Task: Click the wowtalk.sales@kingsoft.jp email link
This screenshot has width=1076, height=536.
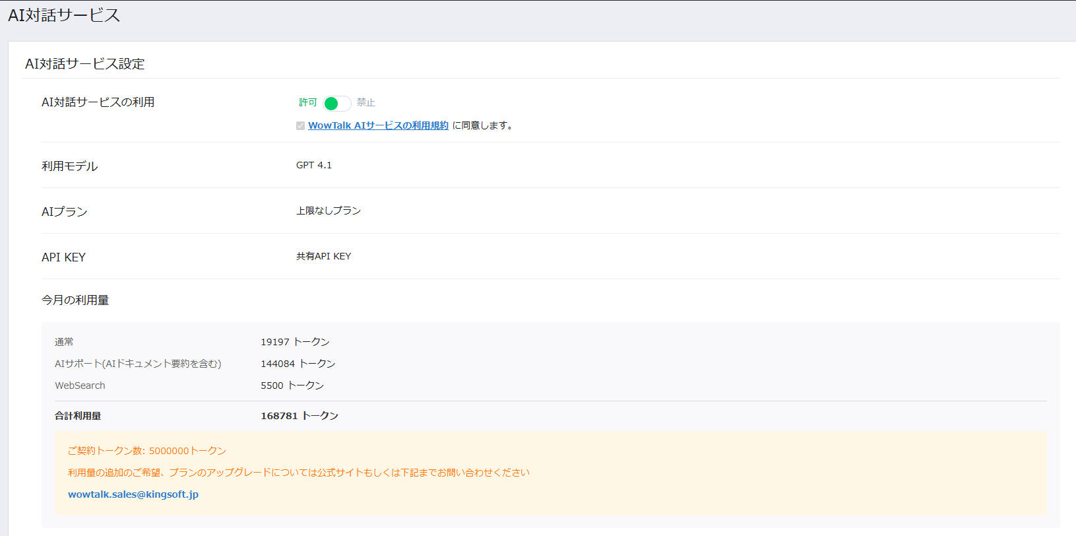Action: (133, 494)
